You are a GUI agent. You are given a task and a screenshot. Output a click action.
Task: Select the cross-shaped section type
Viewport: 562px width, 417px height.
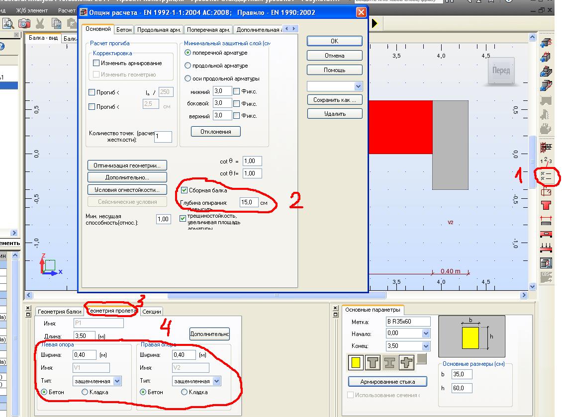[x=406, y=362]
